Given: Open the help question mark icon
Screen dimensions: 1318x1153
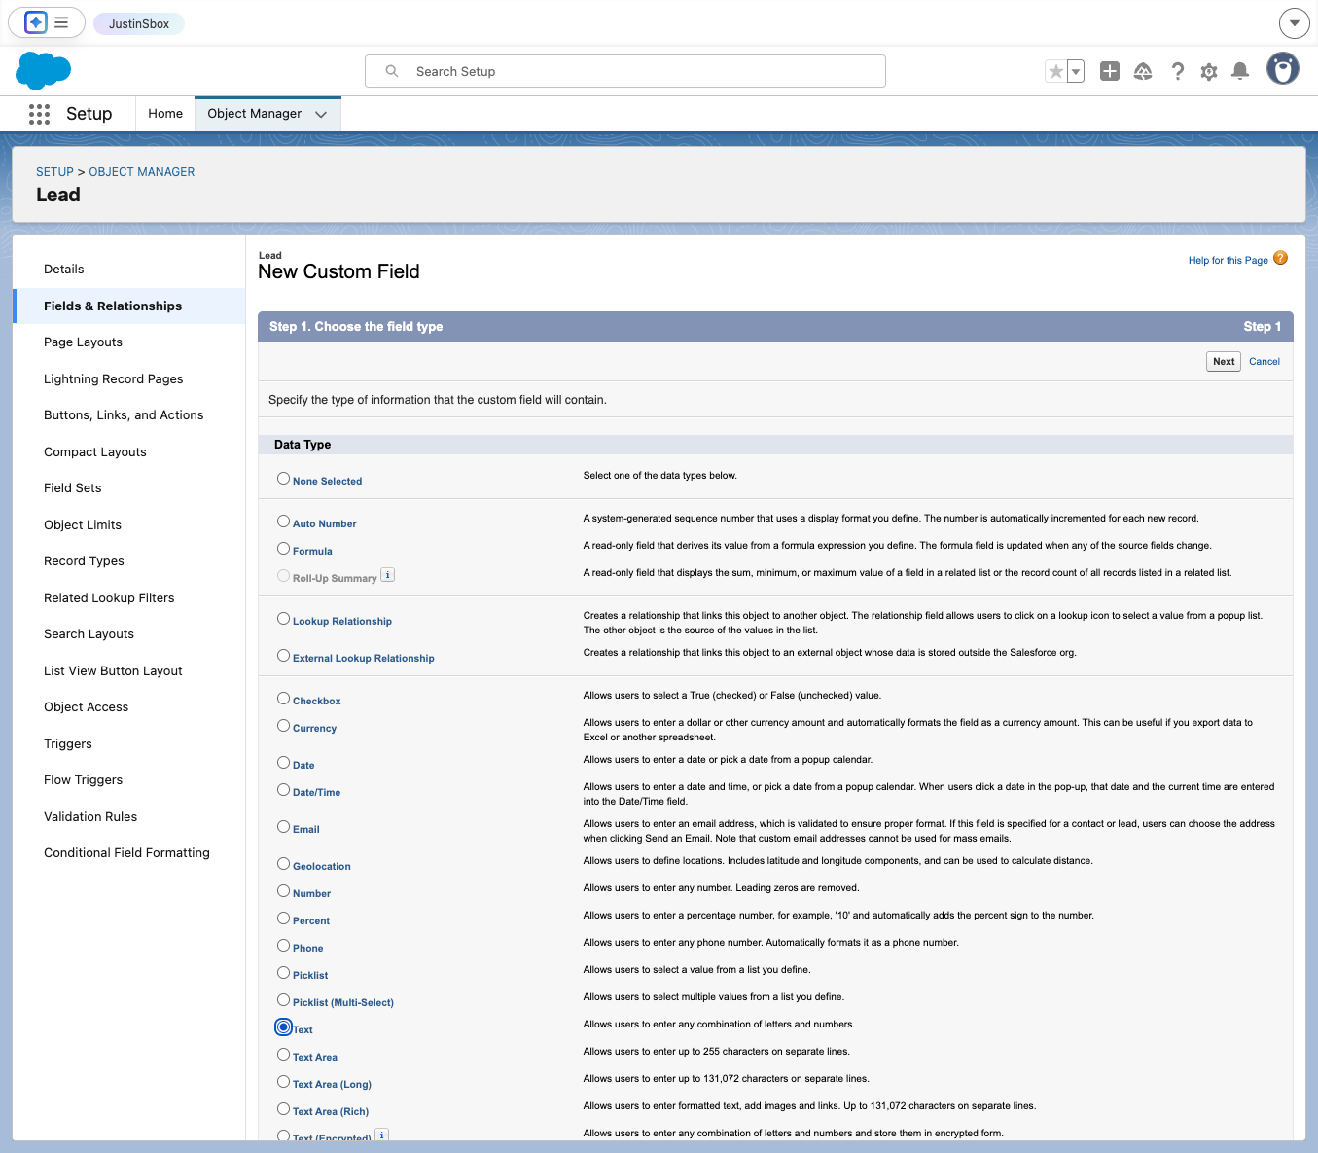Looking at the screenshot, I should (x=1177, y=71).
